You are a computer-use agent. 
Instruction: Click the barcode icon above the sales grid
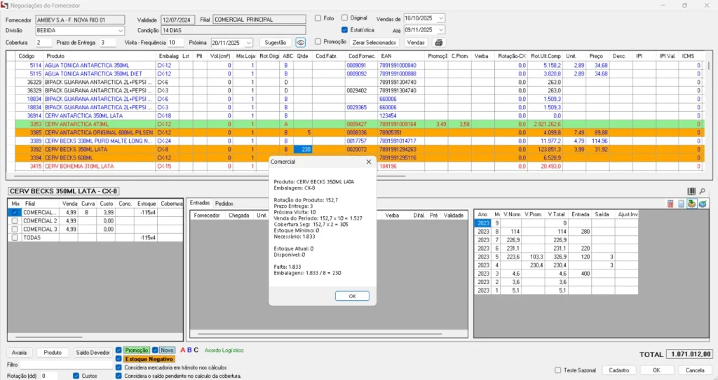pos(691,191)
